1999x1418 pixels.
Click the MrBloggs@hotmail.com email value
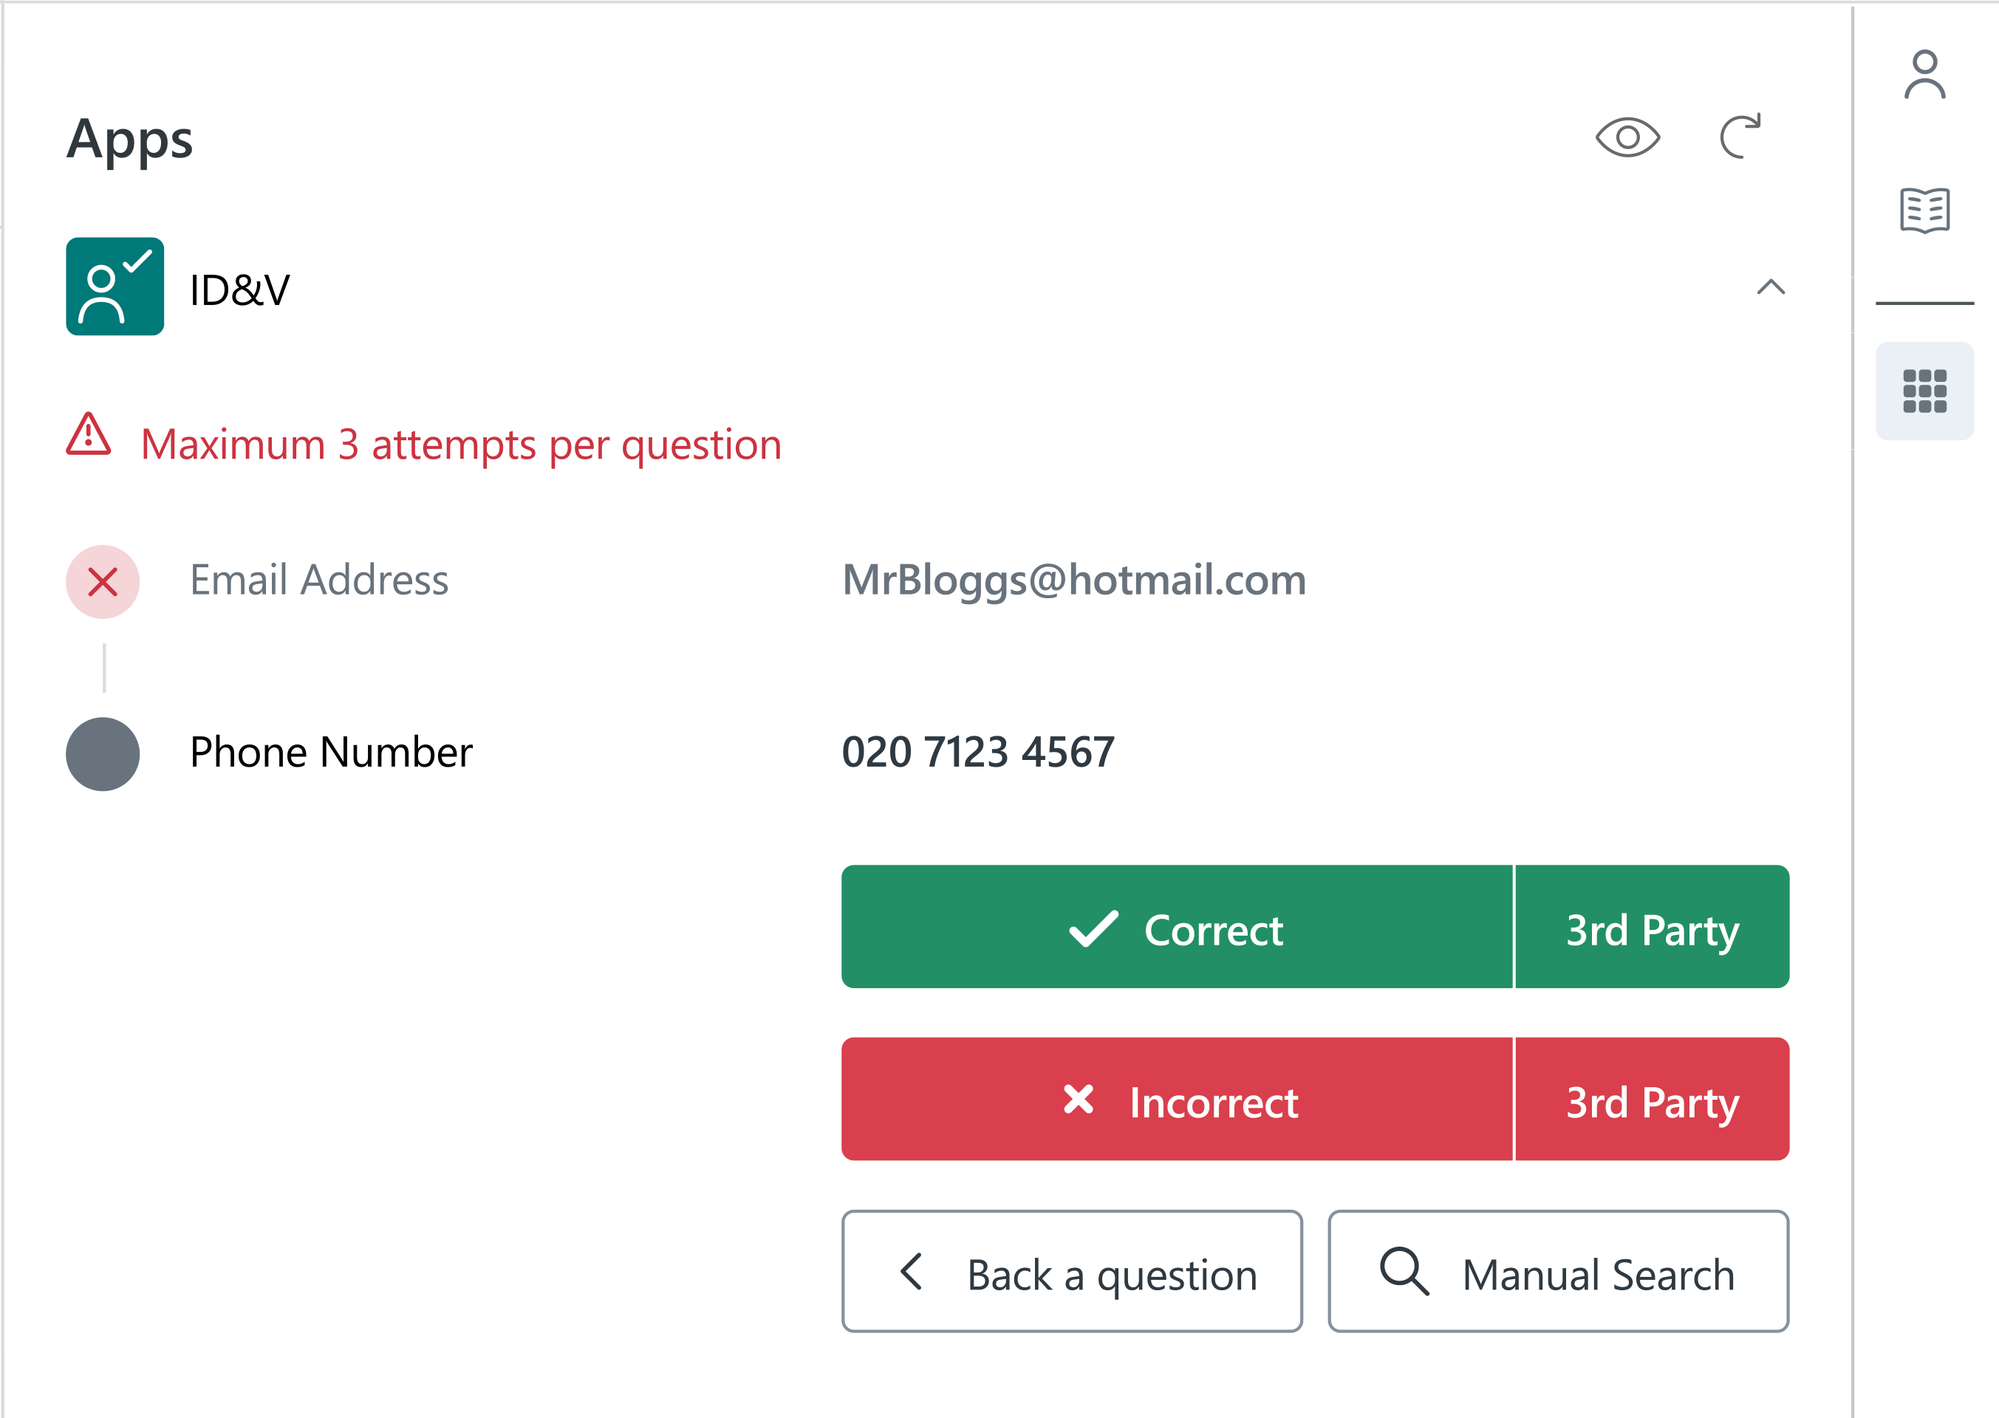click(1073, 580)
